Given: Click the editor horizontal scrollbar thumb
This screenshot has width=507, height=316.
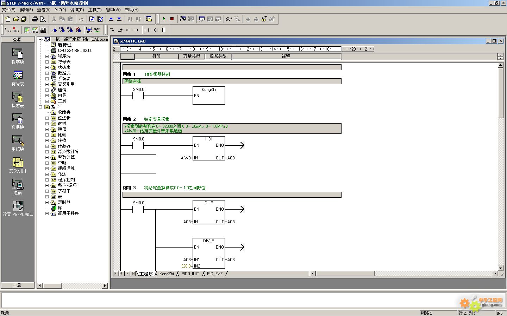Looking at the screenshot, I should point(345,274).
